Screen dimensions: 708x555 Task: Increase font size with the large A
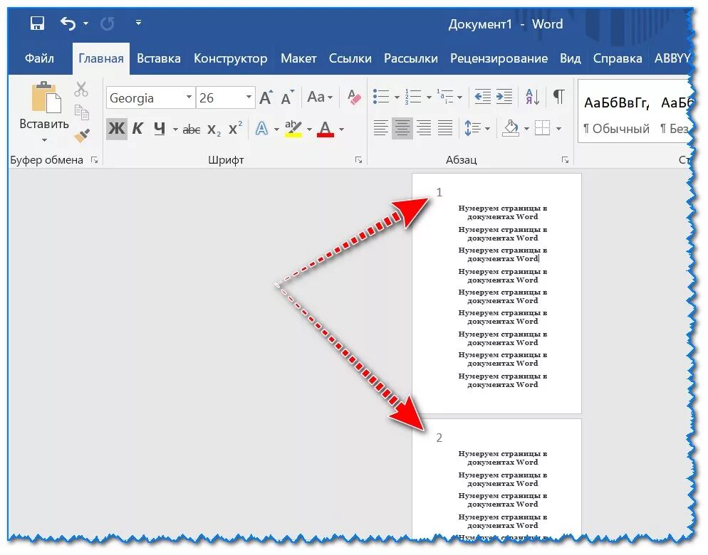(266, 97)
